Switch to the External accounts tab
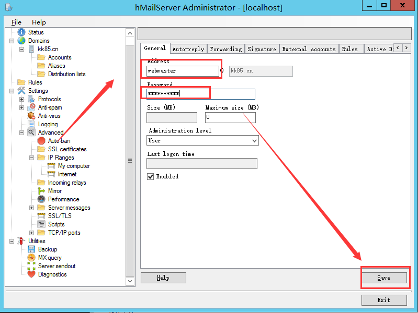 pyautogui.click(x=309, y=49)
